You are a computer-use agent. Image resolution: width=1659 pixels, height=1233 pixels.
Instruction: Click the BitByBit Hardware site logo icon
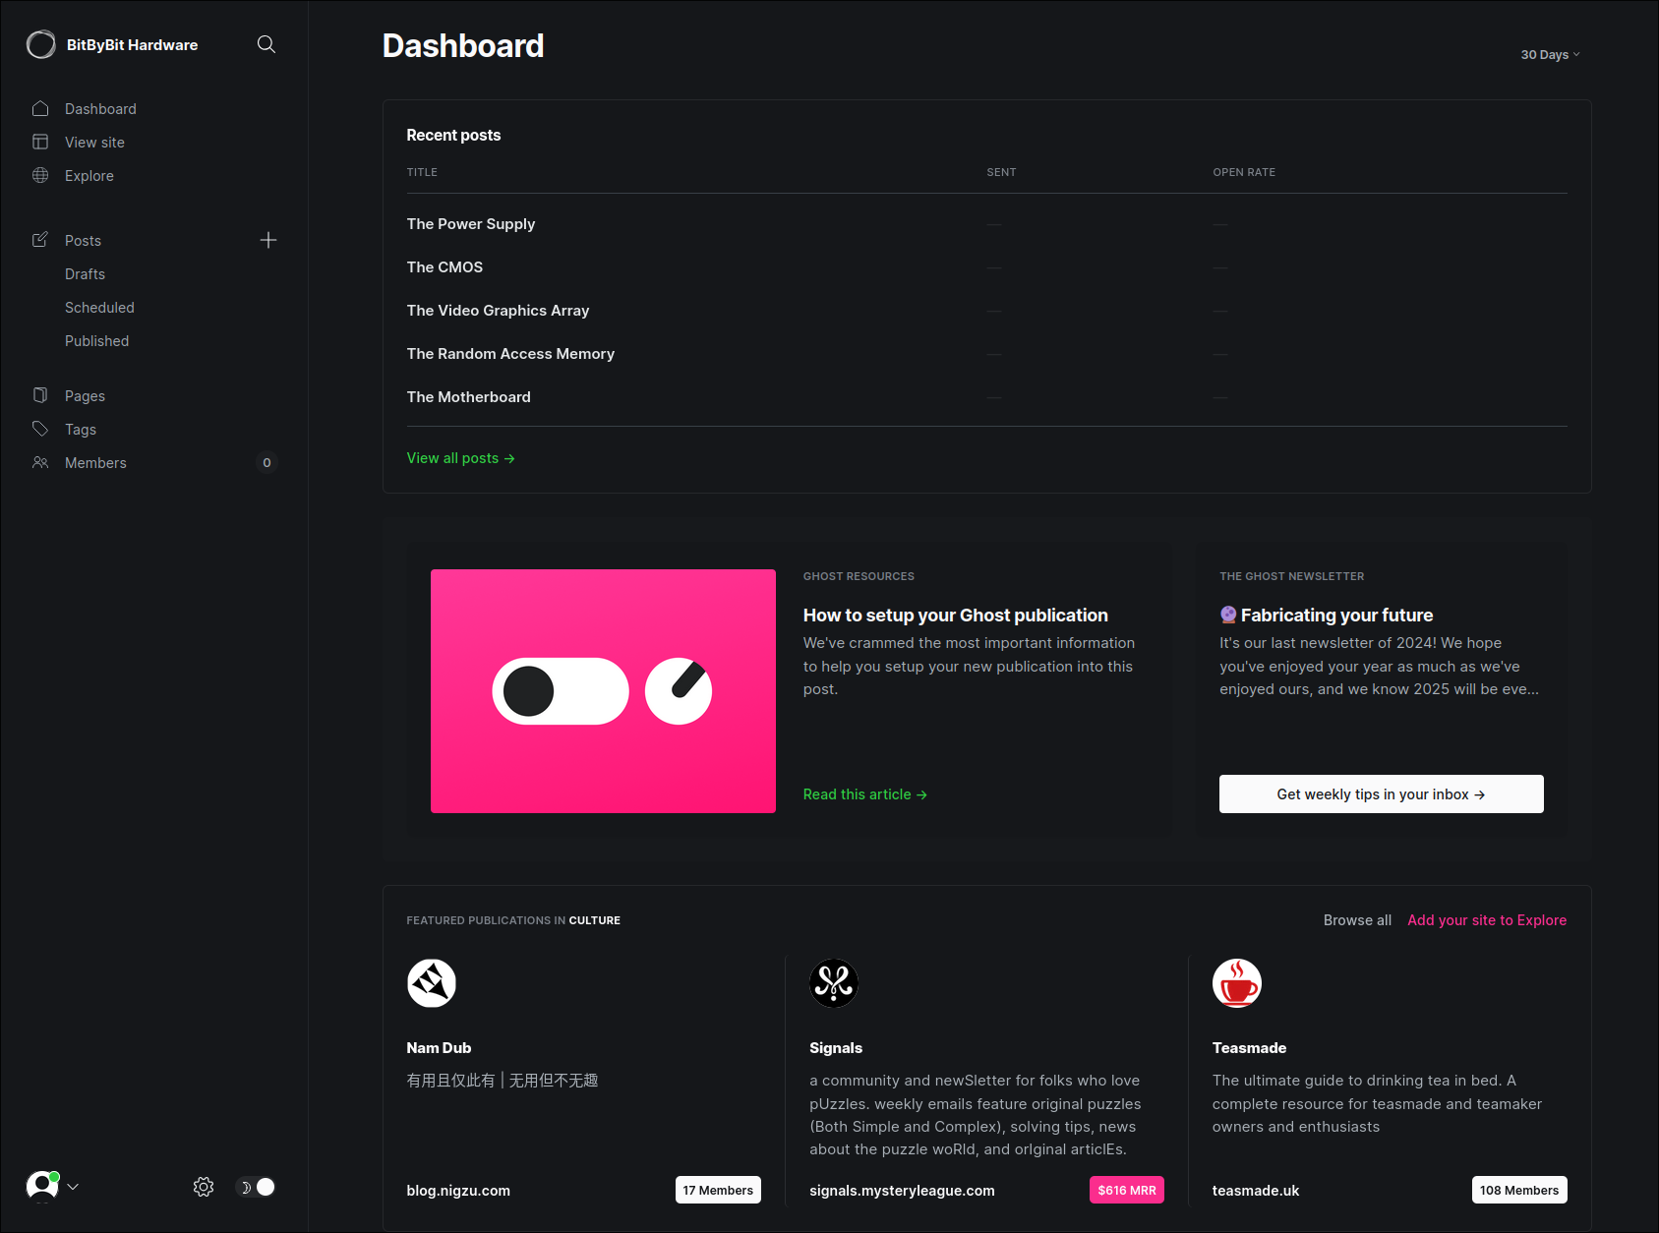click(x=41, y=44)
